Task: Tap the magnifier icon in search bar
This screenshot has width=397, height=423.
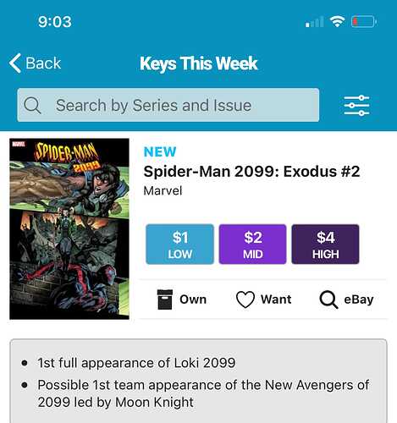Action: [32, 106]
